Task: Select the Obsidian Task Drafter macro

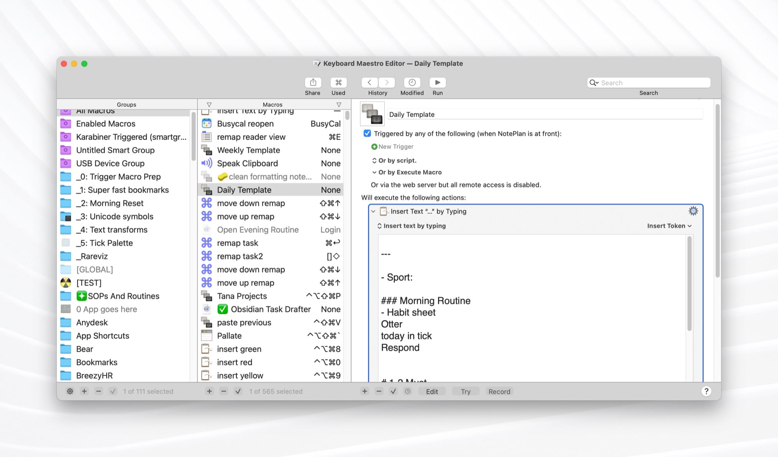Action: point(272,309)
